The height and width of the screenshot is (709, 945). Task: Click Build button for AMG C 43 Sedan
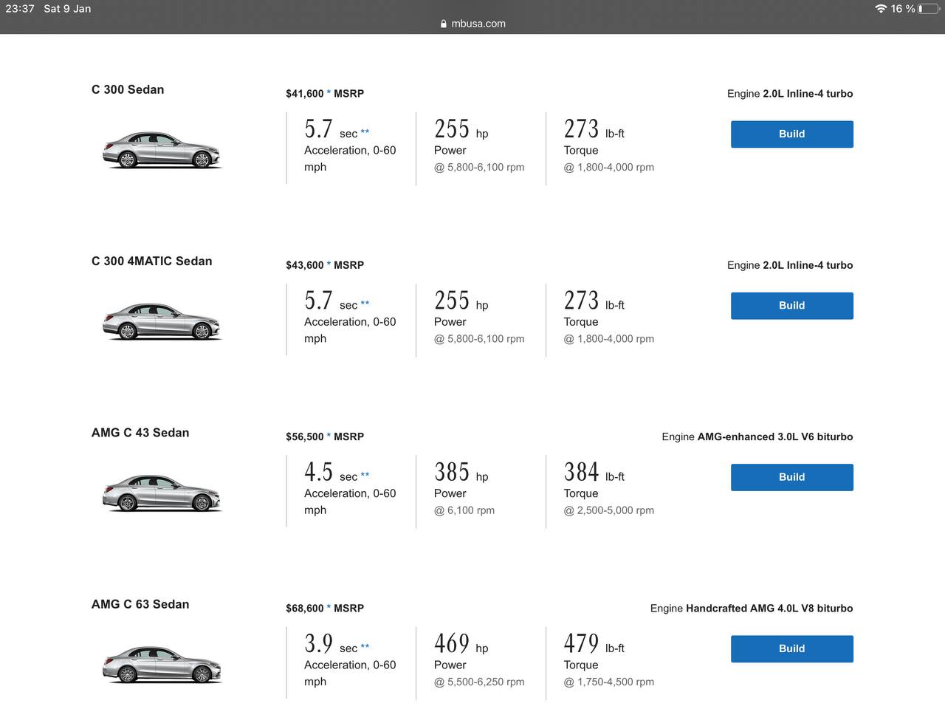[x=791, y=477]
